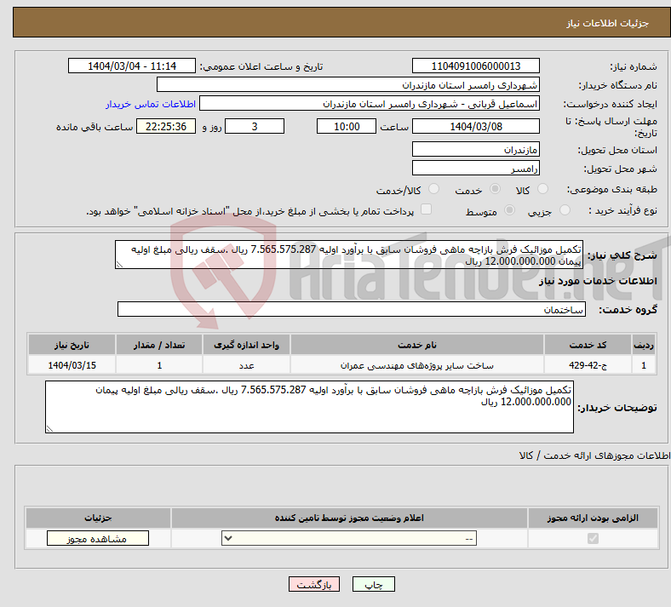Image resolution: width=671 pixels, height=607 pixels.
Task: Click the چاپ print button
Action: point(374,584)
